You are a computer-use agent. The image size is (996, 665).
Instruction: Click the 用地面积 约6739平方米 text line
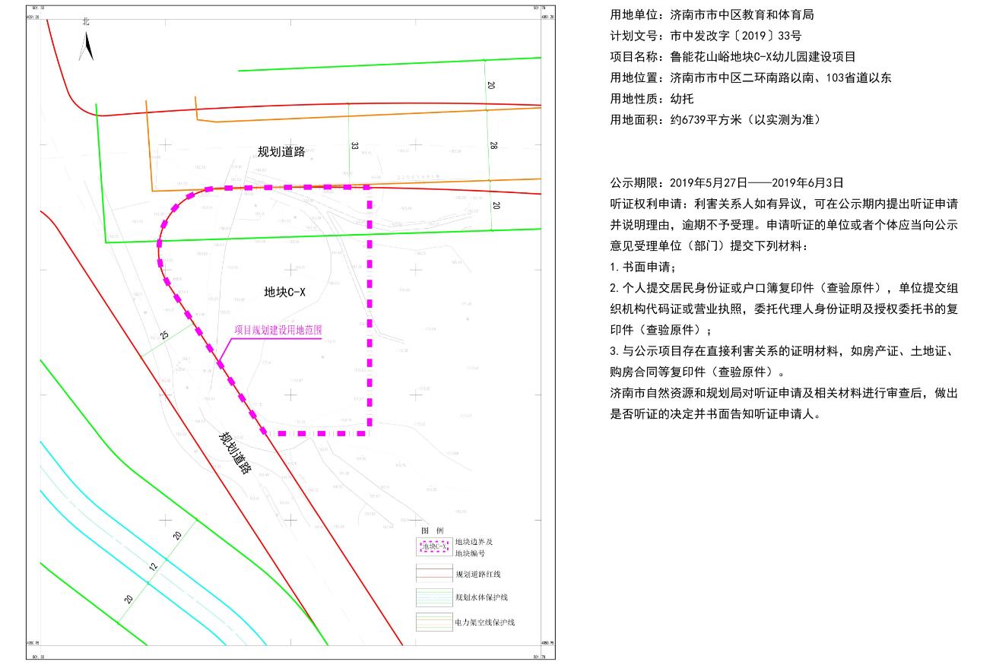click(716, 120)
